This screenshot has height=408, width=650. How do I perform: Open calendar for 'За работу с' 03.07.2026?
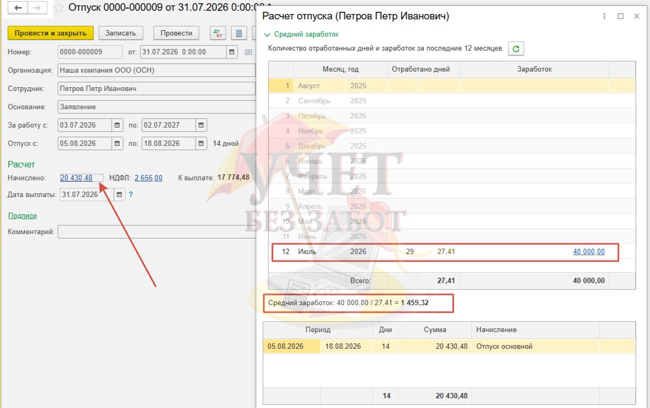tap(117, 125)
